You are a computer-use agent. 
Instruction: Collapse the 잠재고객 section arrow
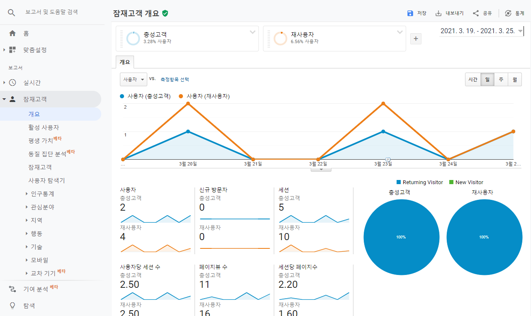(4, 99)
